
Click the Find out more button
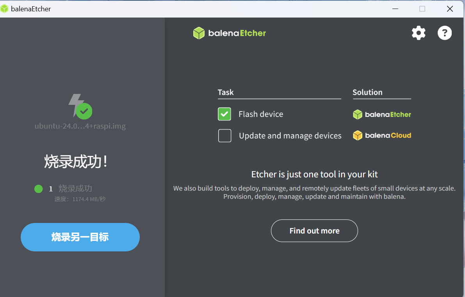(314, 231)
